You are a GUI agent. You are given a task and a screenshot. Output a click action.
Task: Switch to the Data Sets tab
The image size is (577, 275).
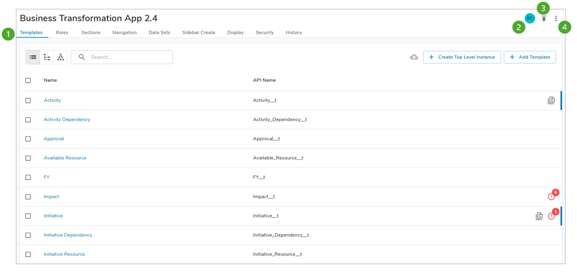click(159, 32)
